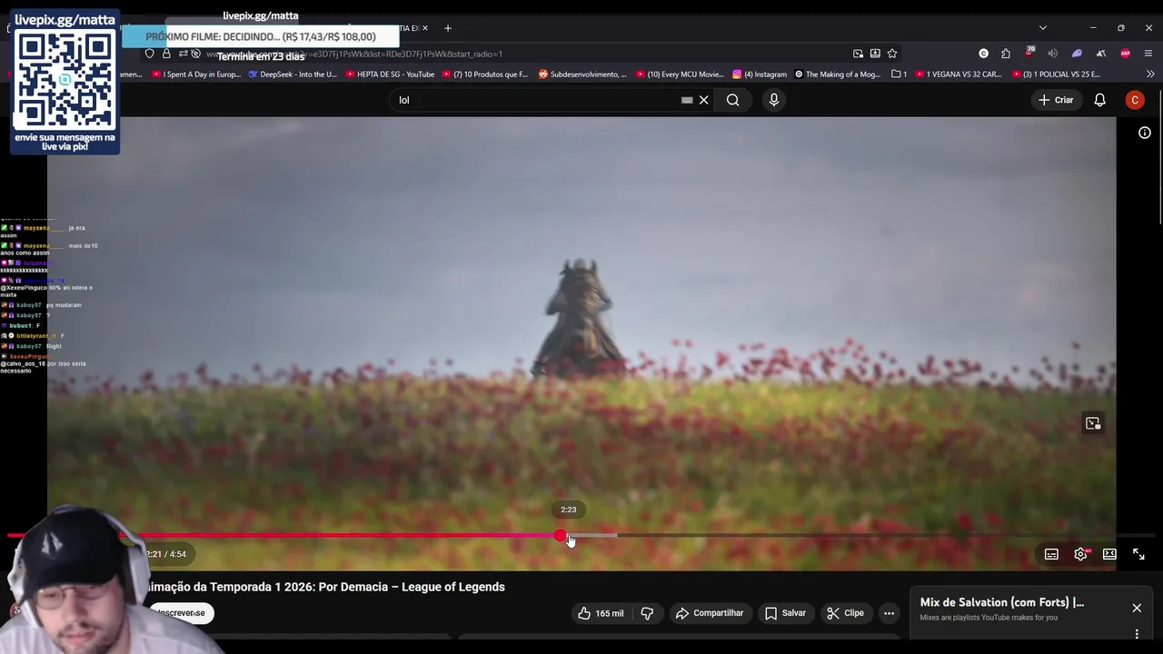
Task: Open the bookmark folder named 1
Action: click(900, 74)
